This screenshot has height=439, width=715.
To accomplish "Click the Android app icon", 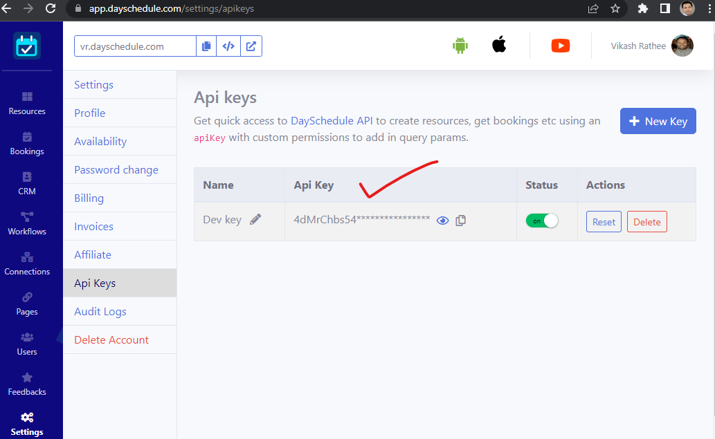I will (x=460, y=45).
